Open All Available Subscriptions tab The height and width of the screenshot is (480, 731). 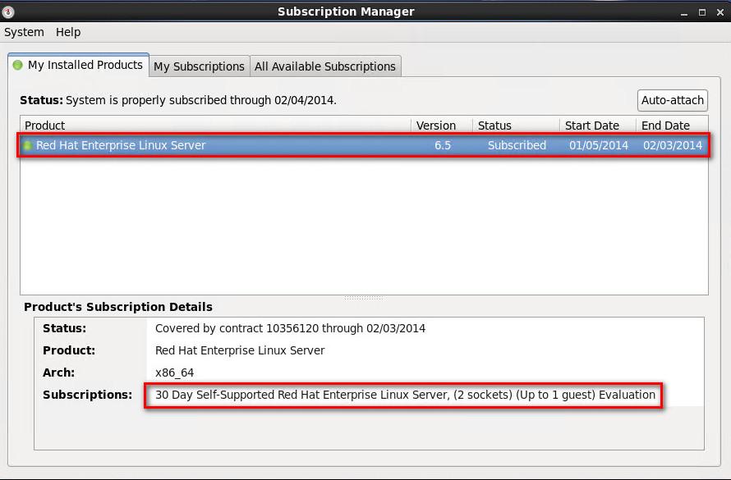click(x=325, y=66)
